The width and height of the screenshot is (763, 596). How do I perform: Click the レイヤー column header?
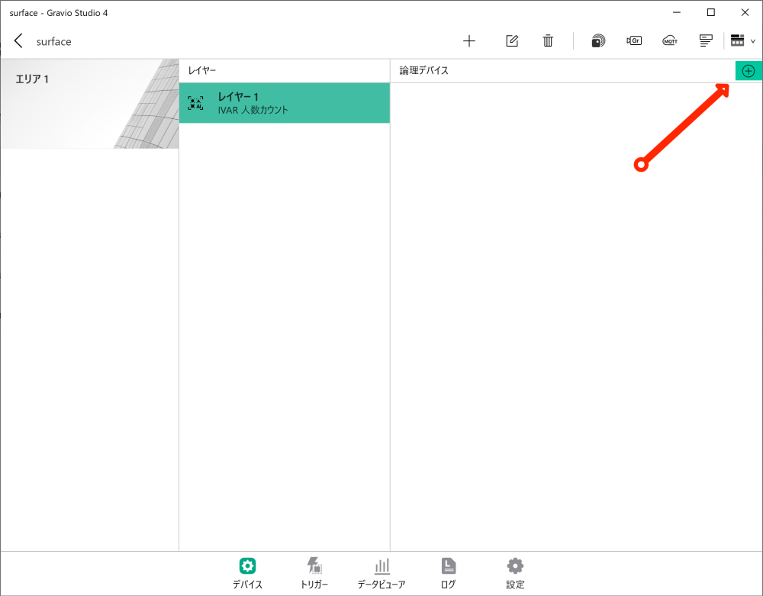coord(202,70)
